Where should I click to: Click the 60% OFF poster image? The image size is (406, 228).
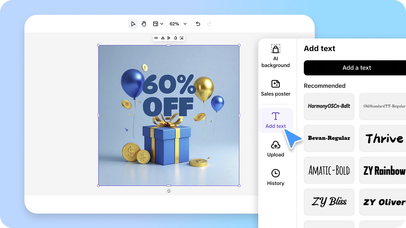tap(169, 115)
